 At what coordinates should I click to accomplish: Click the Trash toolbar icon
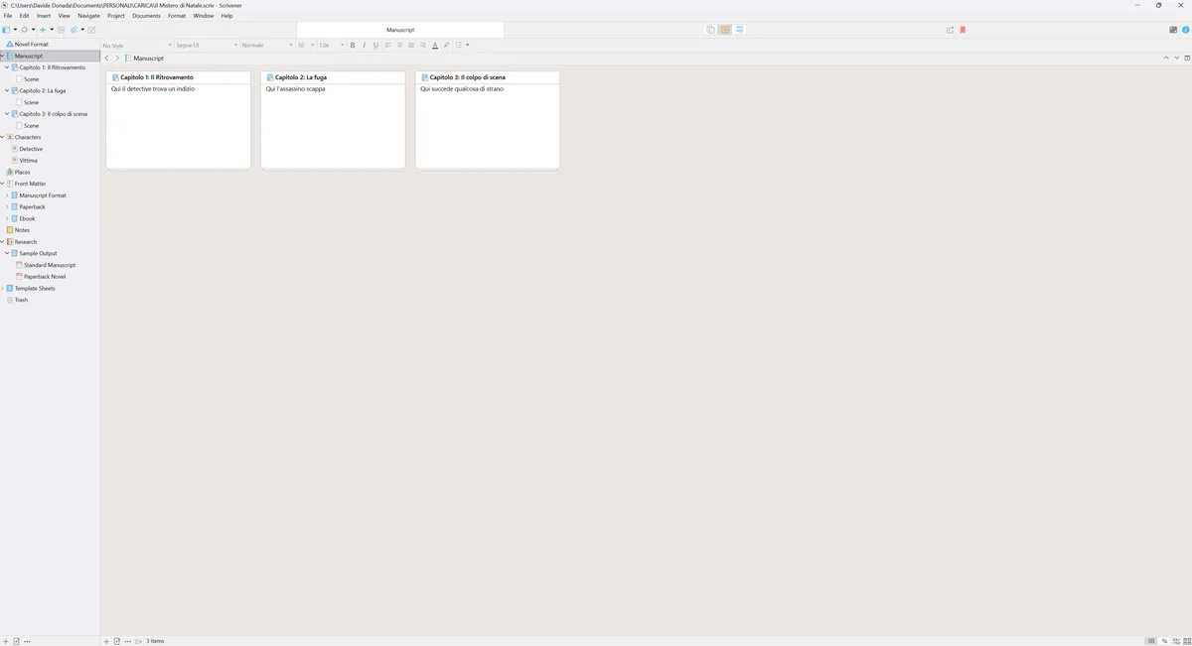[61, 30]
